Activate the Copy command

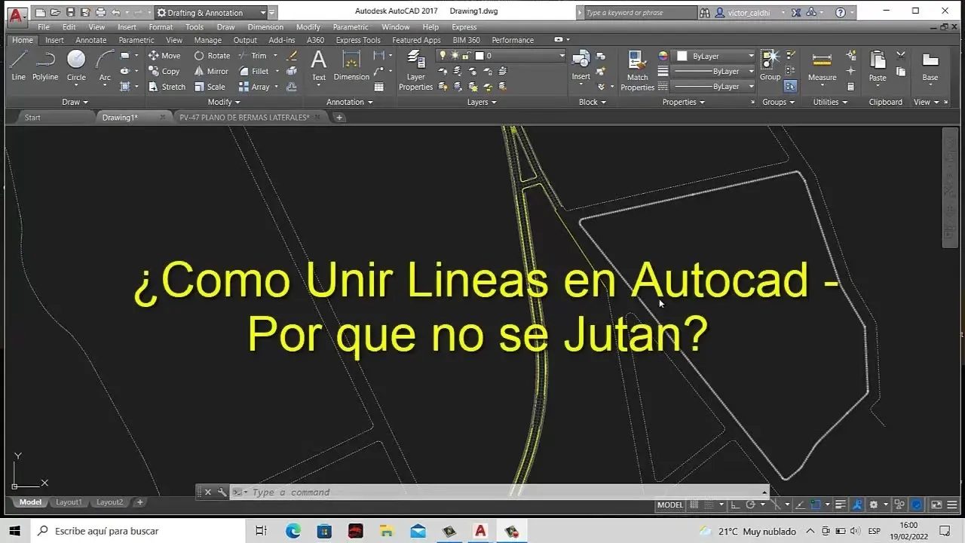click(164, 71)
